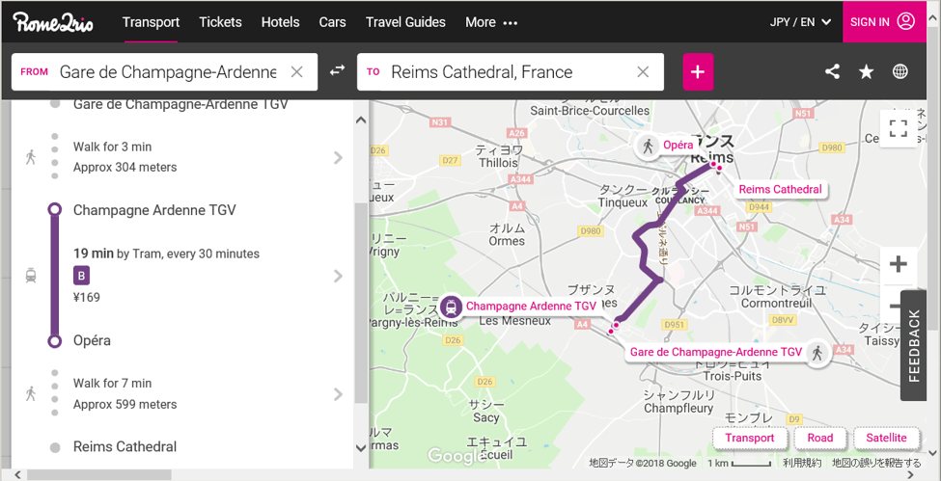Switch map to Satellite view
This screenshot has width=941, height=481.
[886, 438]
